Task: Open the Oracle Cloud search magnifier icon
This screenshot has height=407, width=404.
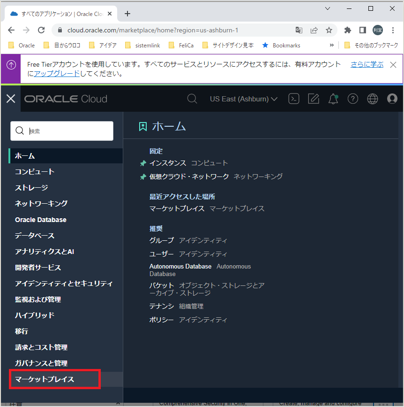Action: [x=192, y=99]
